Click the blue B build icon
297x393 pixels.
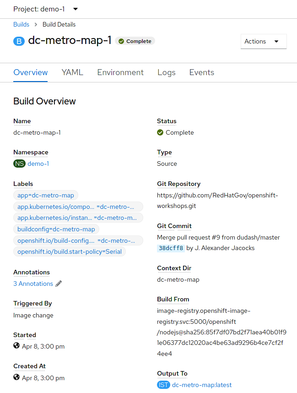(19, 41)
